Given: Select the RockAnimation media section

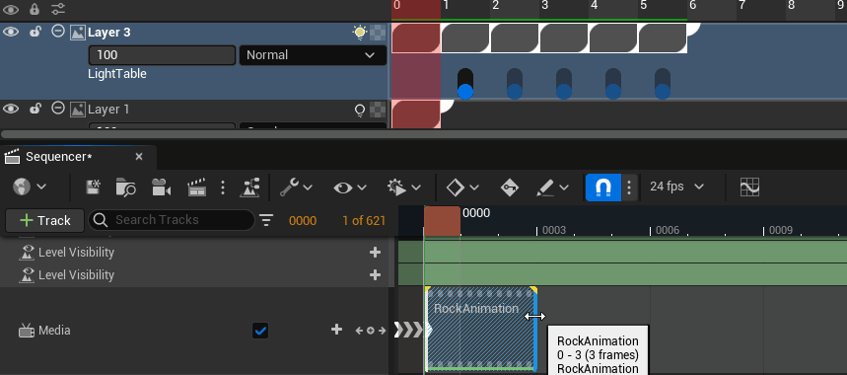Looking at the screenshot, I should pos(481,330).
